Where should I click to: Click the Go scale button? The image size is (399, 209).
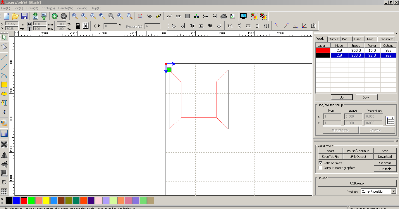coord(385,163)
